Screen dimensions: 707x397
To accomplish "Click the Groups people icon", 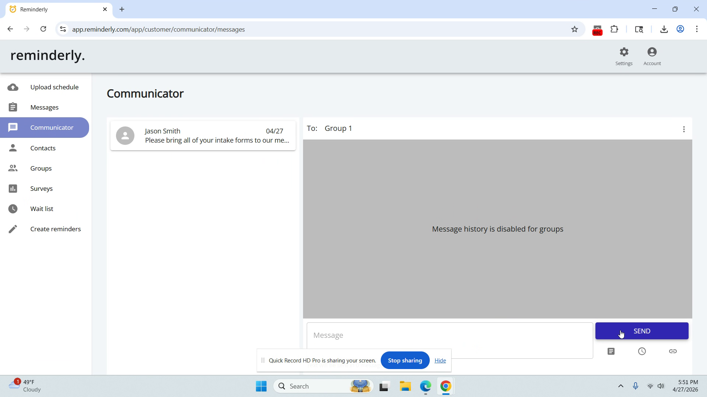I will click(13, 168).
